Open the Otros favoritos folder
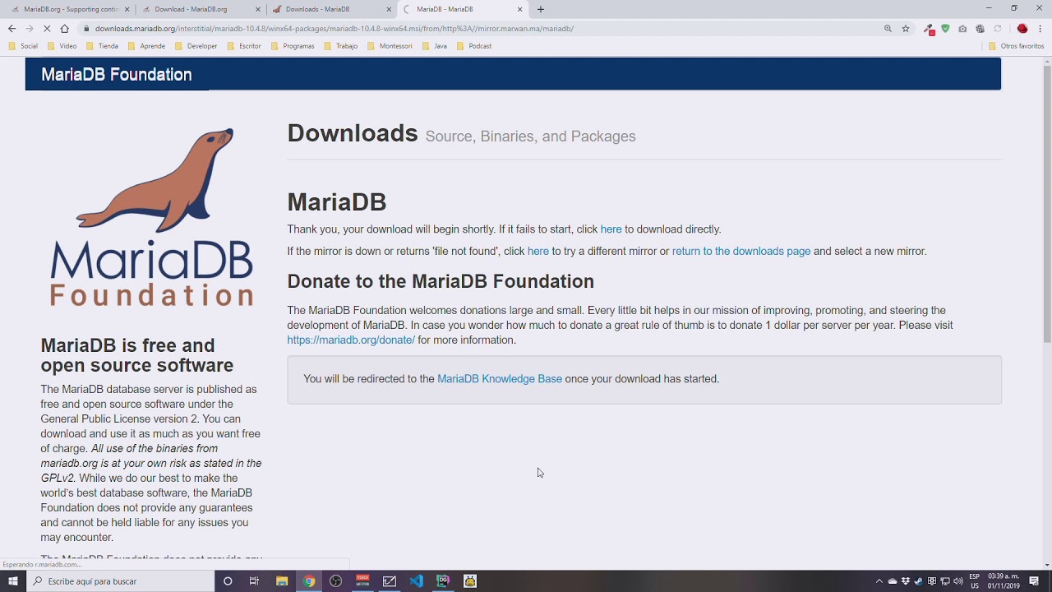 pyautogui.click(x=1017, y=46)
